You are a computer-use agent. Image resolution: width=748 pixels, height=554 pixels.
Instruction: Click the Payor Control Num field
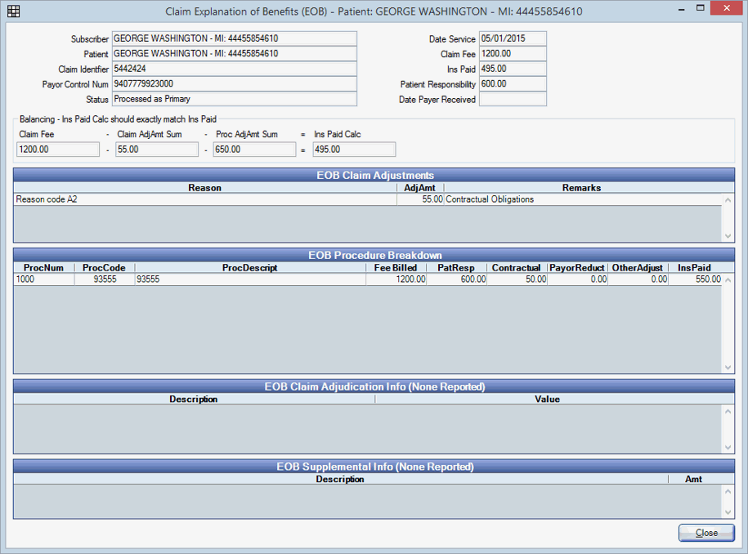tap(234, 84)
